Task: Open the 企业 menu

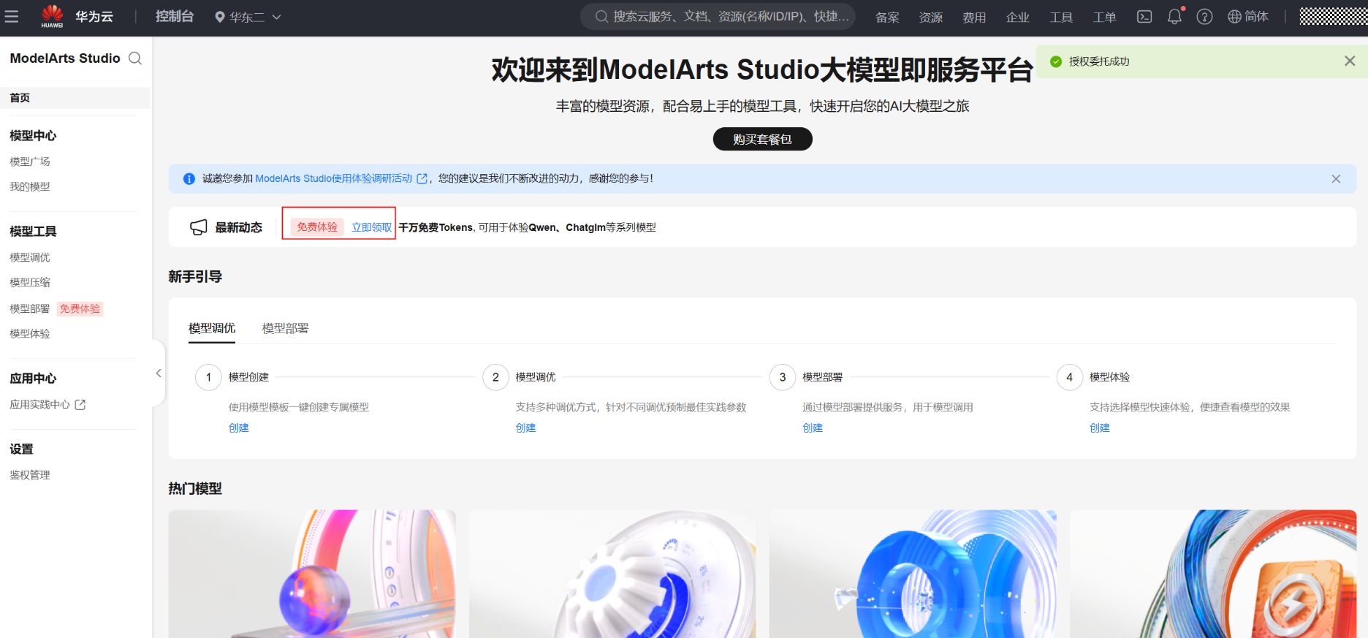Action: click(1017, 17)
